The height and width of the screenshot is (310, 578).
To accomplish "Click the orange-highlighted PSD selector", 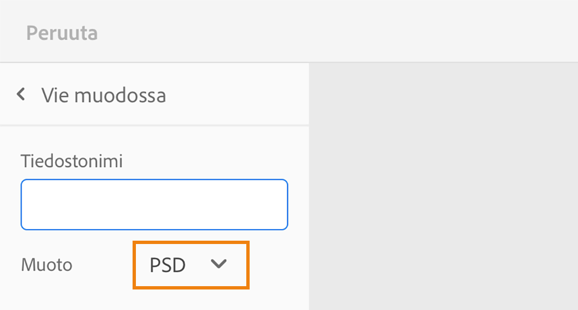I will 190,265.
